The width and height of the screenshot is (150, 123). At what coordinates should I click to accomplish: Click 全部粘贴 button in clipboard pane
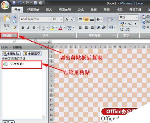11,54
